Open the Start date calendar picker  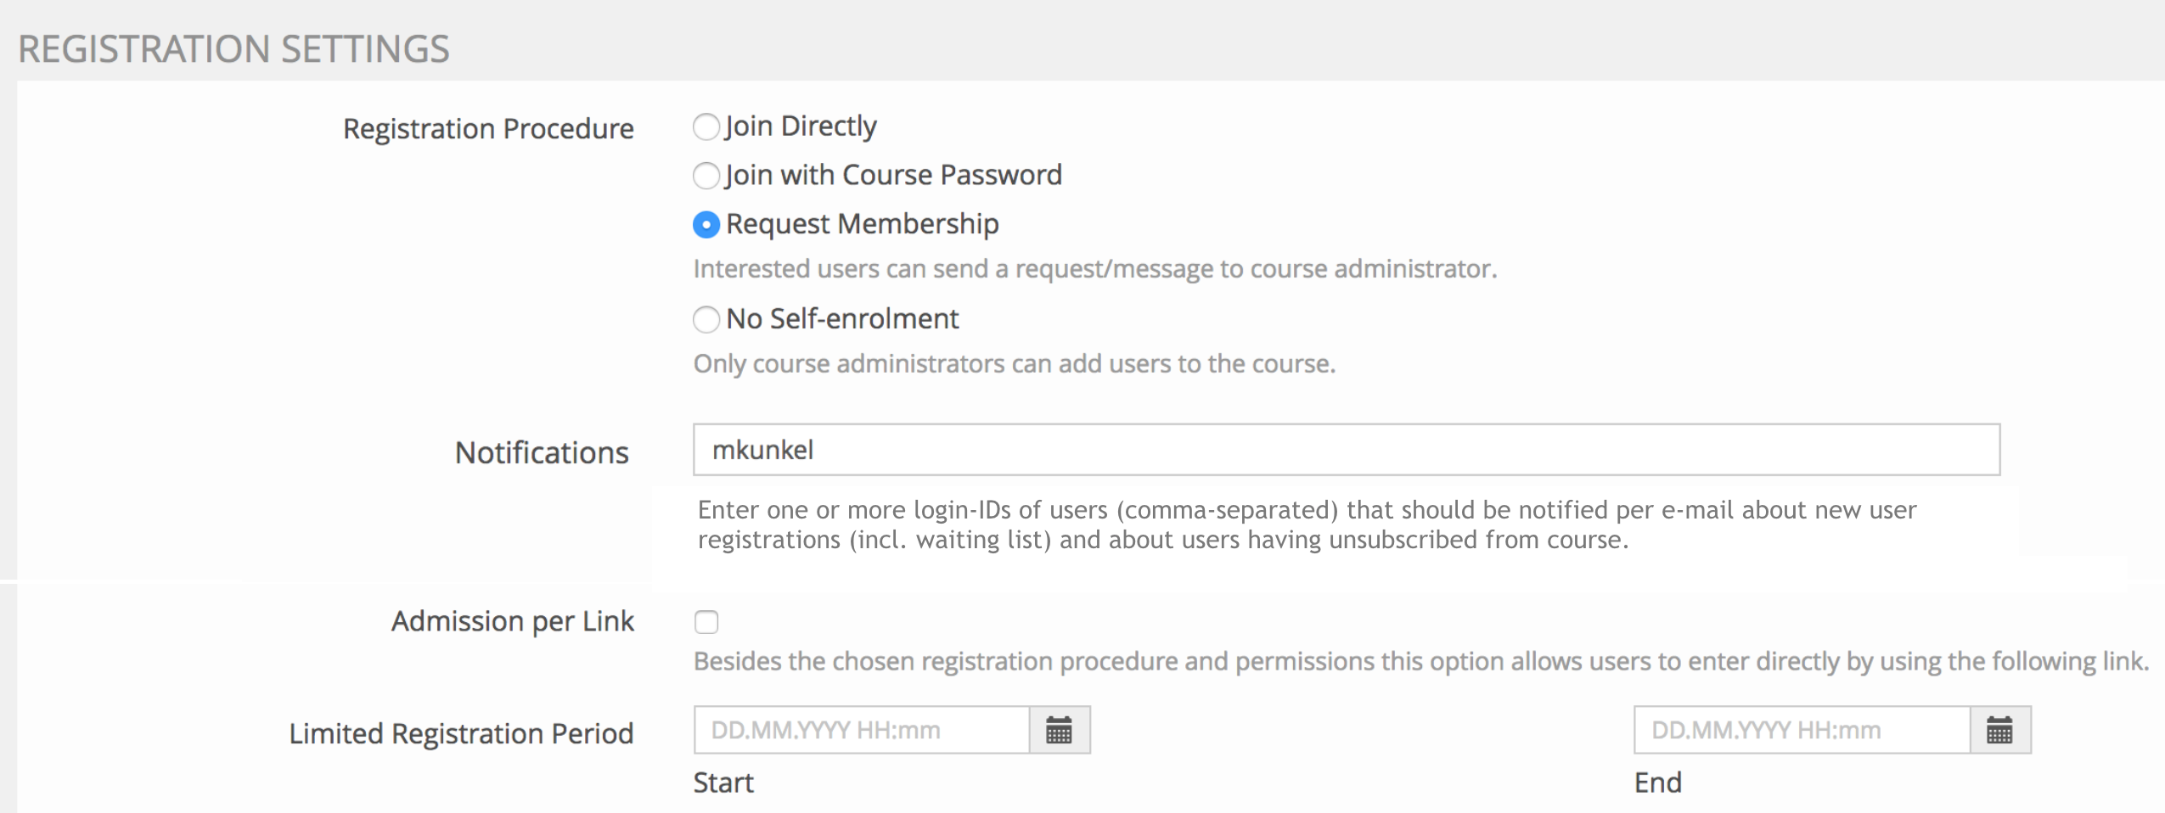(x=1059, y=730)
